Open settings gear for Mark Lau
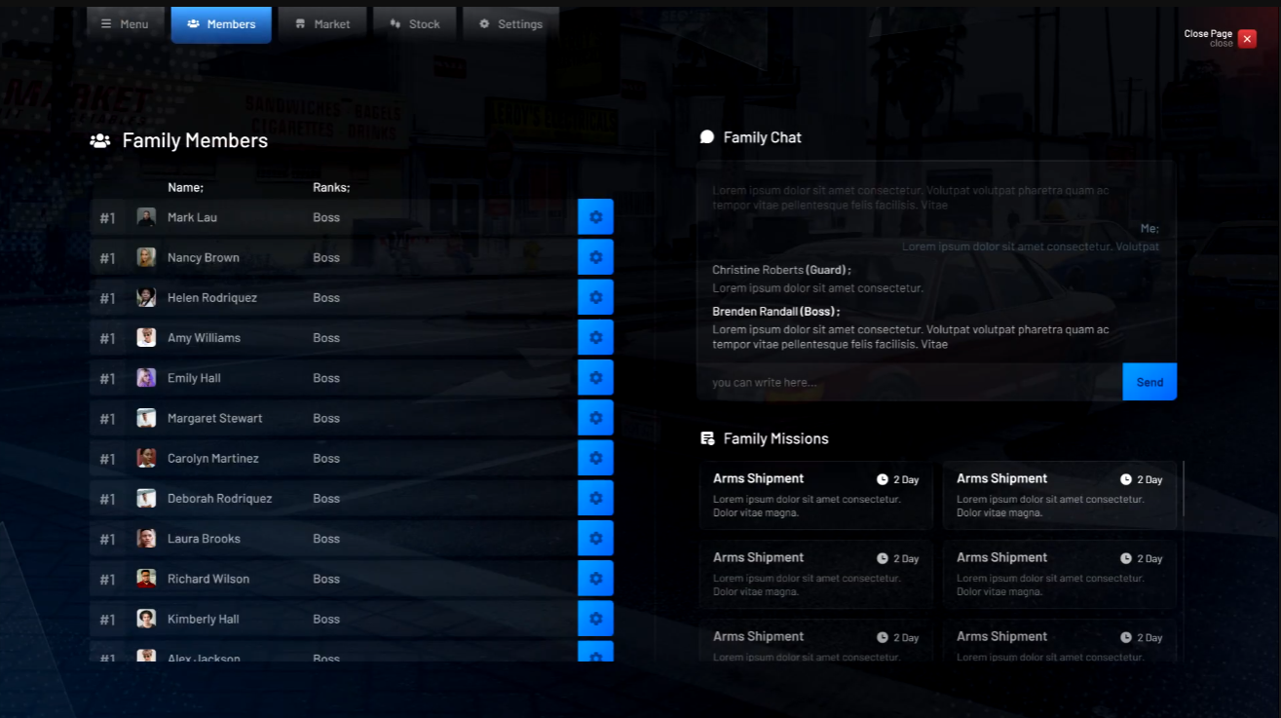The height and width of the screenshot is (718, 1281). 595,217
